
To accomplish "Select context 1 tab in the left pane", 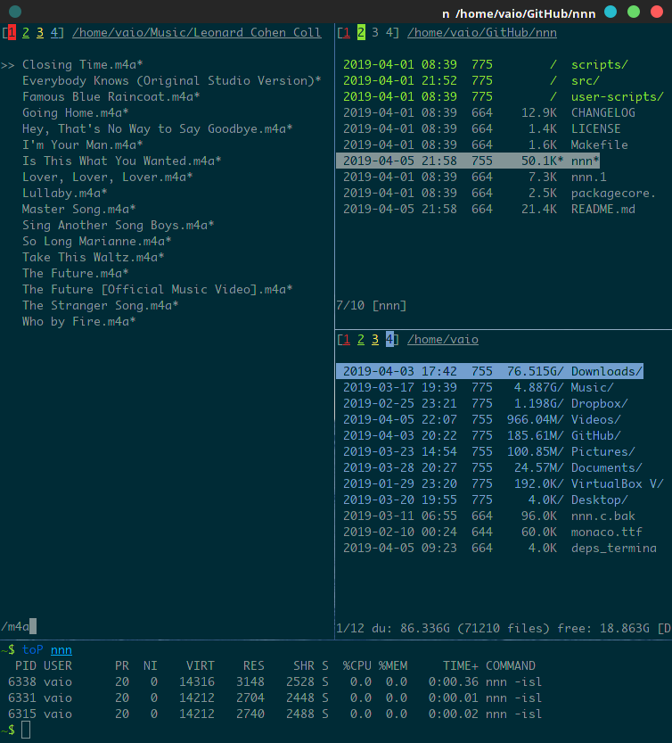I will [x=12, y=33].
